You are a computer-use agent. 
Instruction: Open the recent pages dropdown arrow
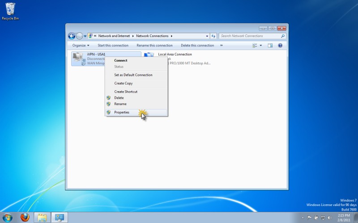pyautogui.click(x=85, y=36)
